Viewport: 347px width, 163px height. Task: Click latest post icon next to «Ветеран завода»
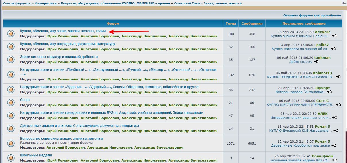click(329, 92)
